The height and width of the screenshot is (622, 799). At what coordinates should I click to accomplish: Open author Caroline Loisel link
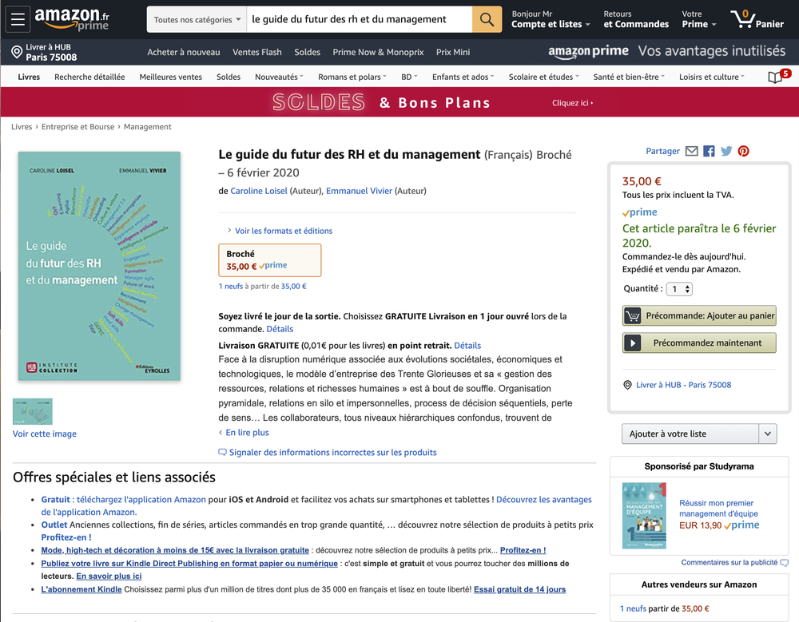[x=259, y=191]
